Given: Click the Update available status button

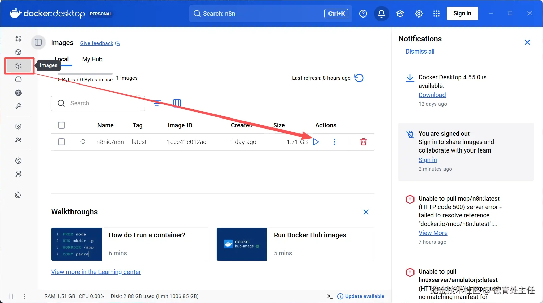Looking at the screenshot, I should pos(361,296).
